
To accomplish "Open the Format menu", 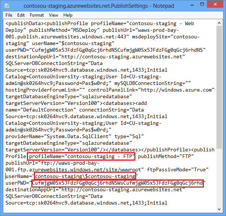I will [37, 15].
